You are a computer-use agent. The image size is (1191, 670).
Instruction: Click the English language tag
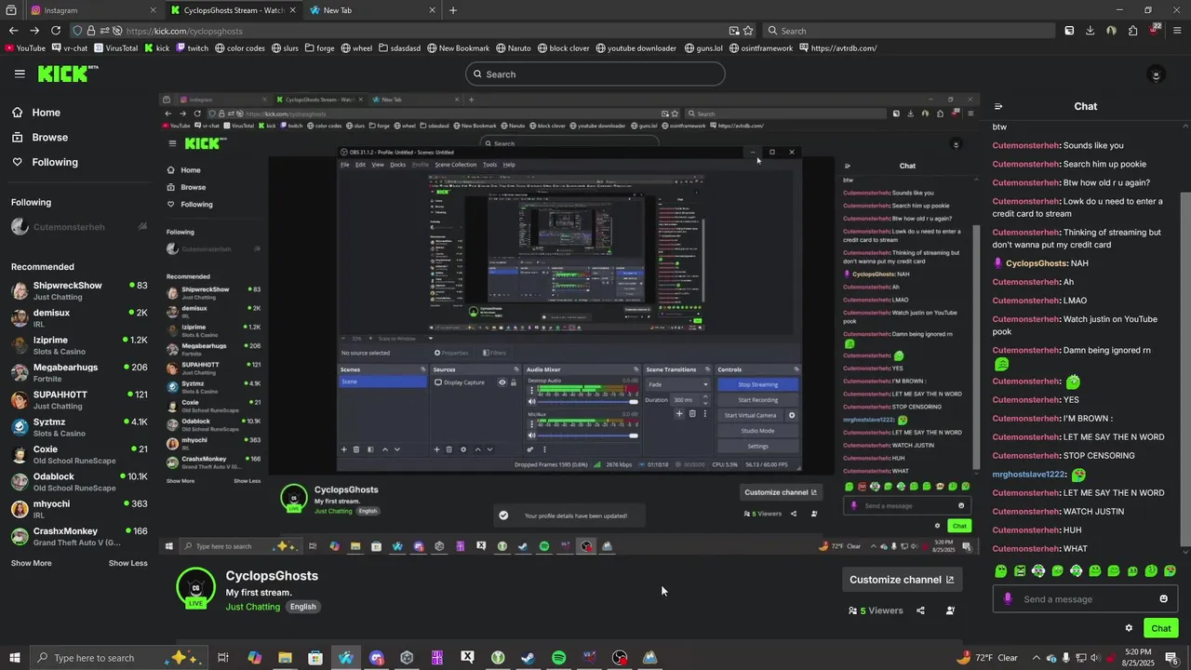tap(302, 607)
